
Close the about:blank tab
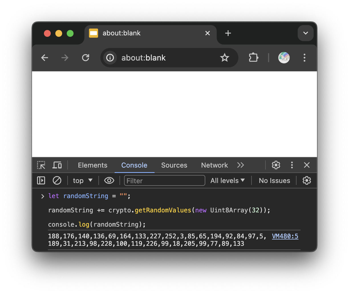pyautogui.click(x=208, y=33)
